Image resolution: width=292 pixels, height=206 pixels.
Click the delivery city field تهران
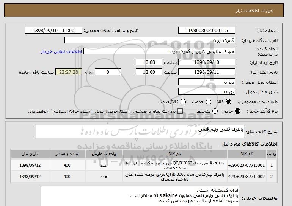click(x=207, y=92)
